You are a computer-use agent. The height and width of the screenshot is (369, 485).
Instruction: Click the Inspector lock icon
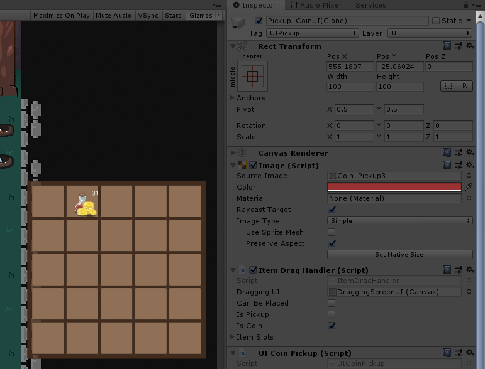click(465, 4)
